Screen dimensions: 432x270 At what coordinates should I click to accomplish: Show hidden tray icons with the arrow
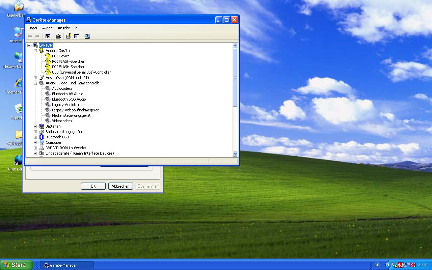388,265
